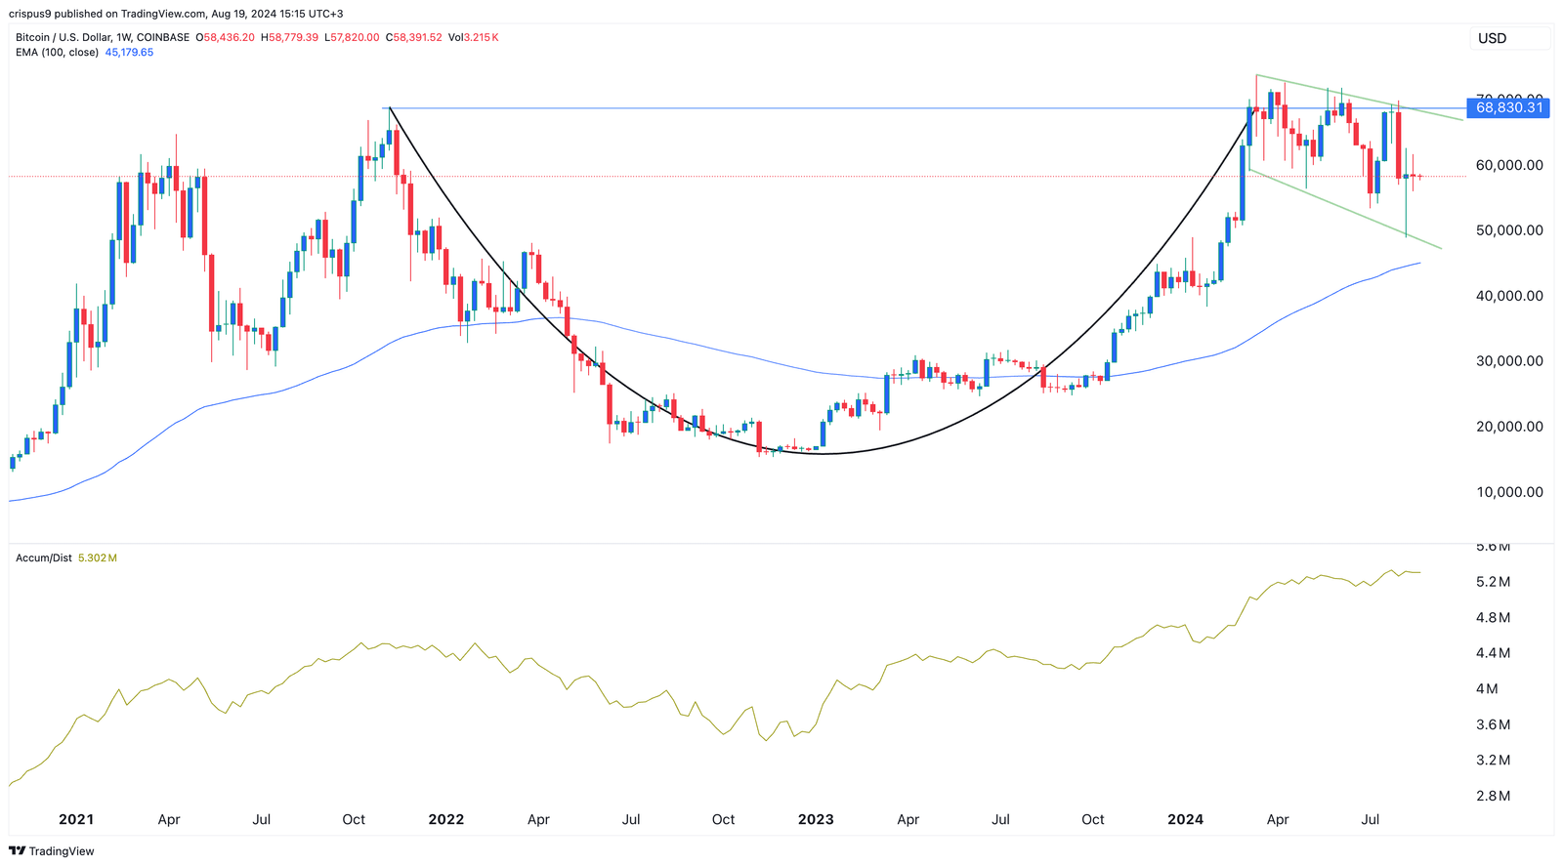Screen dimensions: 1563x866
Task: Click the 40,000.00 price axis label
Action: pos(1509,296)
